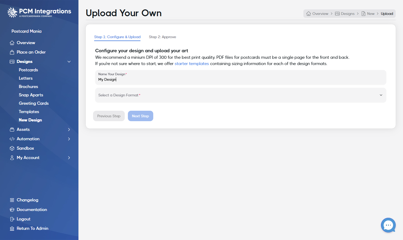
Task: Click the Sandbox cube icon
Action: point(12,148)
